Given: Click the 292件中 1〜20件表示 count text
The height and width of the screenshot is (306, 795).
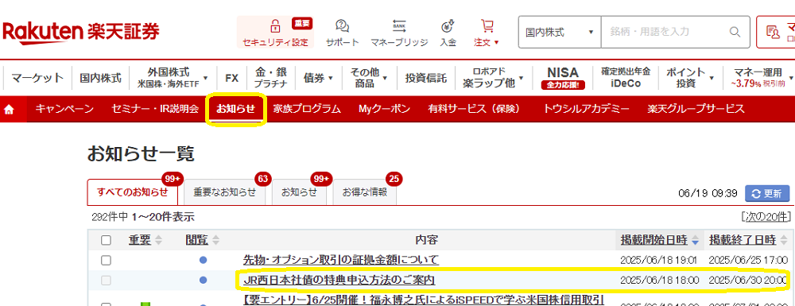Looking at the screenshot, I should click(x=143, y=217).
